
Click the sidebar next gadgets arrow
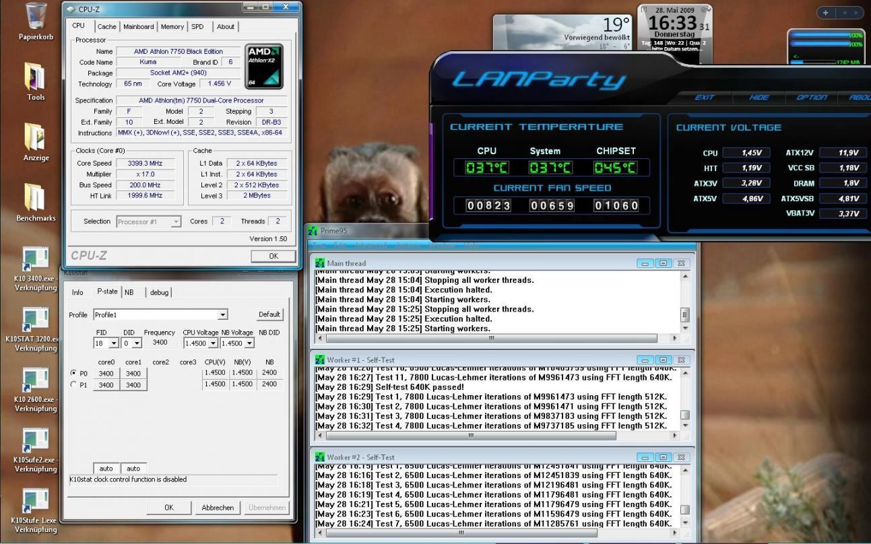(856, 13)
